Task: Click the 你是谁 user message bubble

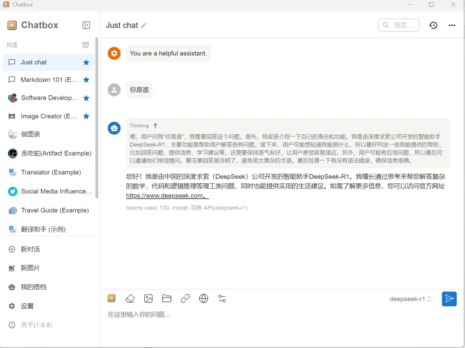Action: [139, 90]
